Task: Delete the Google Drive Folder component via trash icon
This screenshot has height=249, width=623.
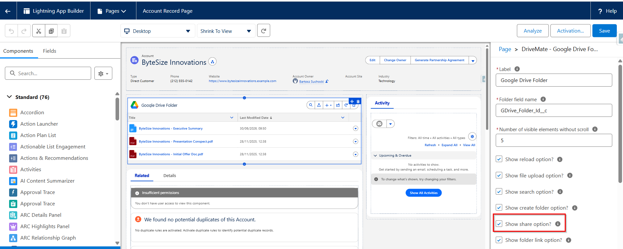Action: coord(358,101)
